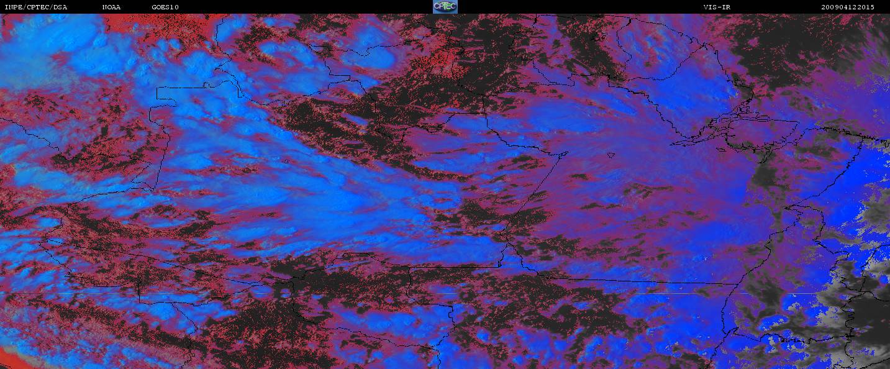890x369 pixels.
Task: Click the GOES10 satellite label
Action: point(165,7)
